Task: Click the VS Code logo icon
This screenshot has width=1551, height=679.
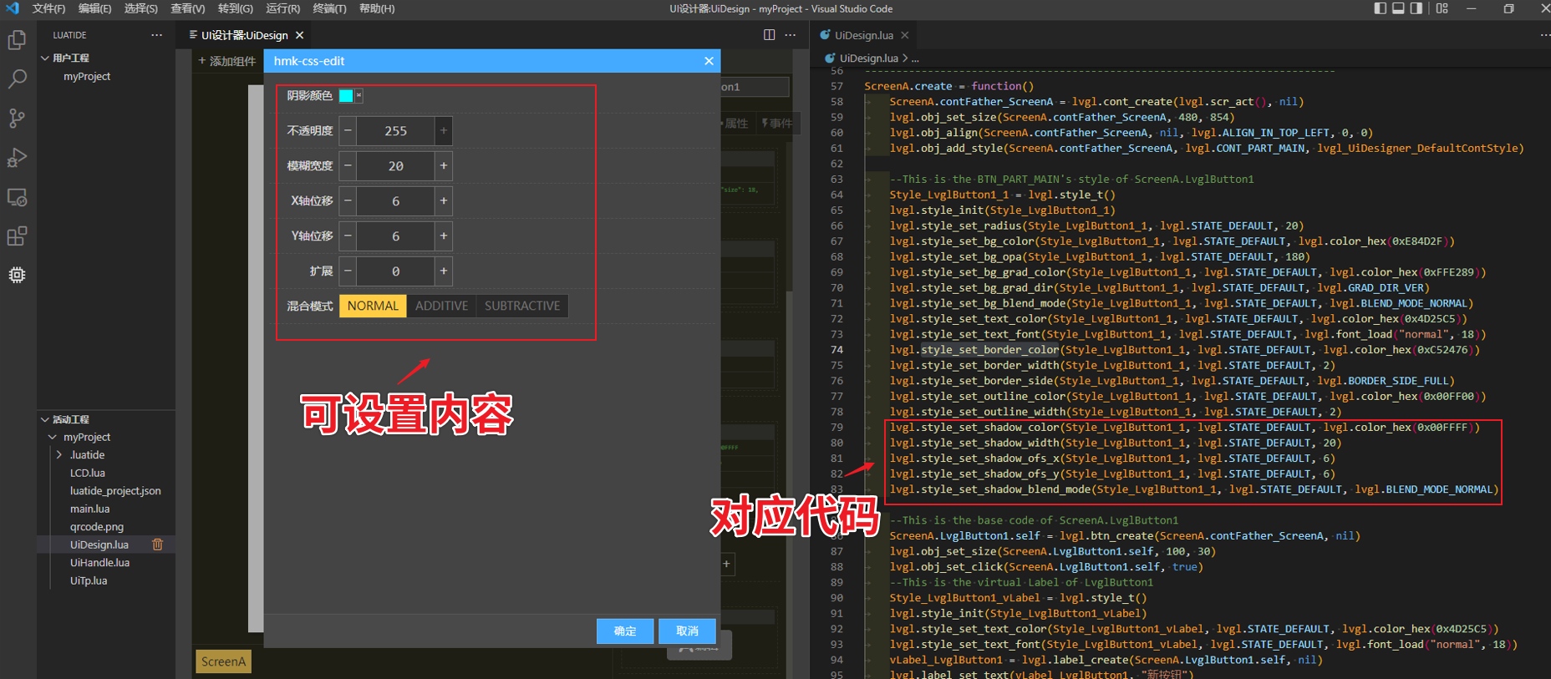Action: [12, 8]
